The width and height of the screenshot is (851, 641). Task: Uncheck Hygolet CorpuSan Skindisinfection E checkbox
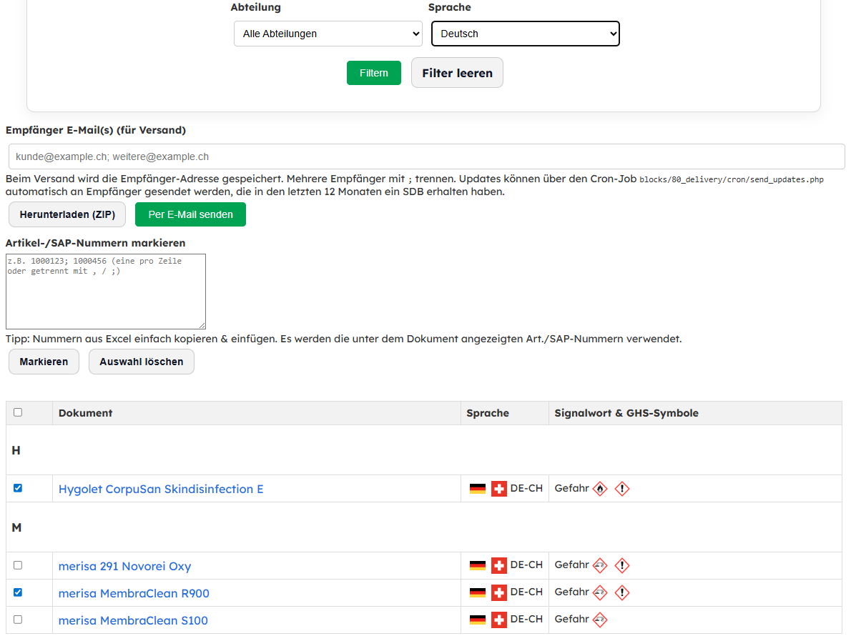pyautogui.click(x=18, y=488)
